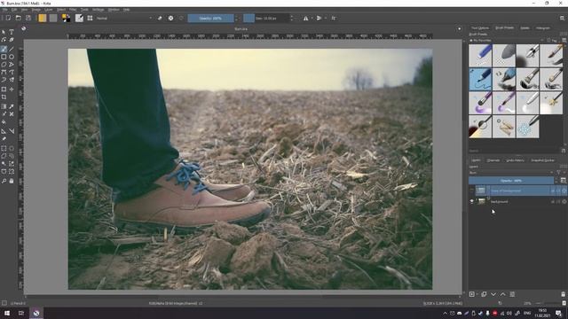Move layer down in the stack
The width and height of the screenshot is (568, 319).
(493, 294)
